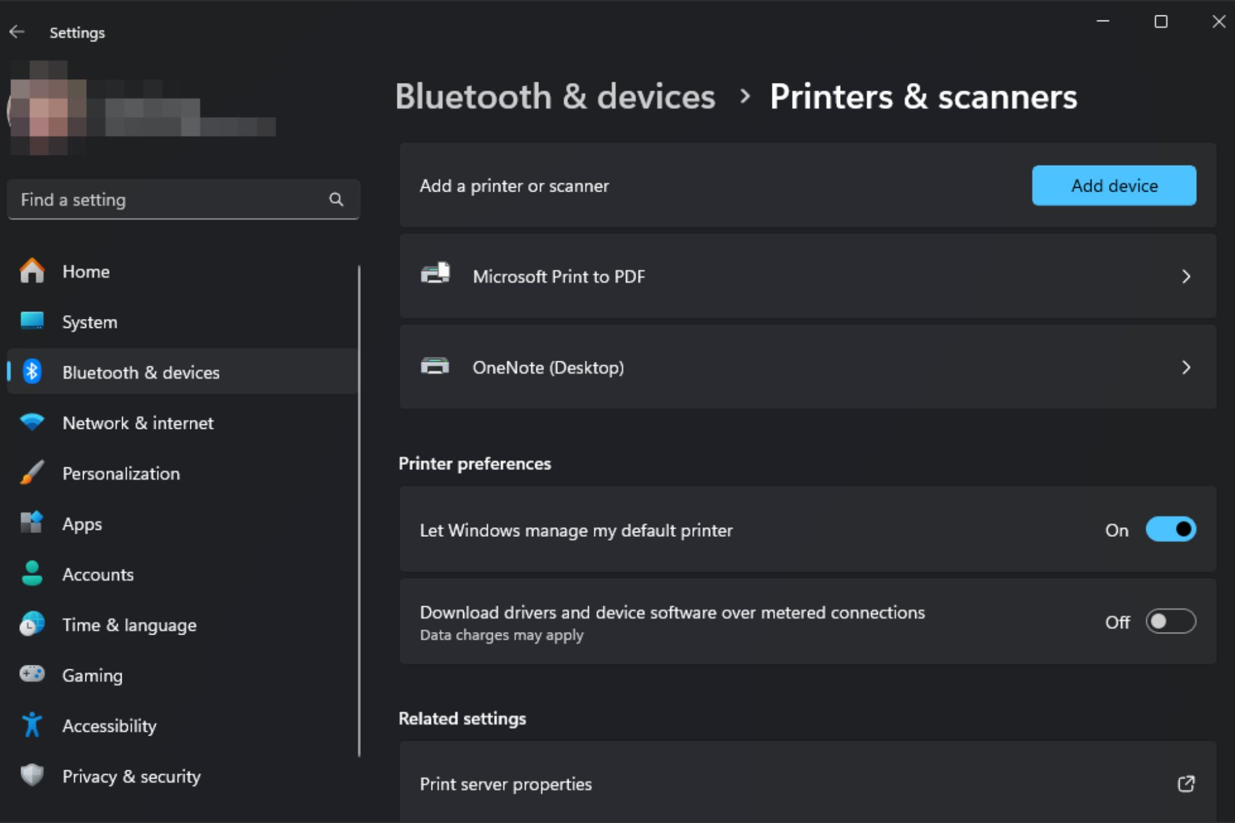1235x823 pixels.
Task: Click the back arrow icon
Action: pyautogui.click(x=17, y=32)
